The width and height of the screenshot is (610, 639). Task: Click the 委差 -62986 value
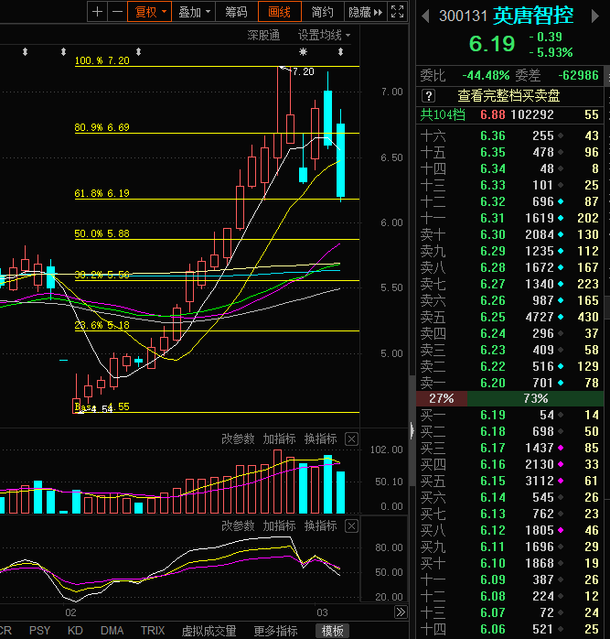[x=578, y=75]
